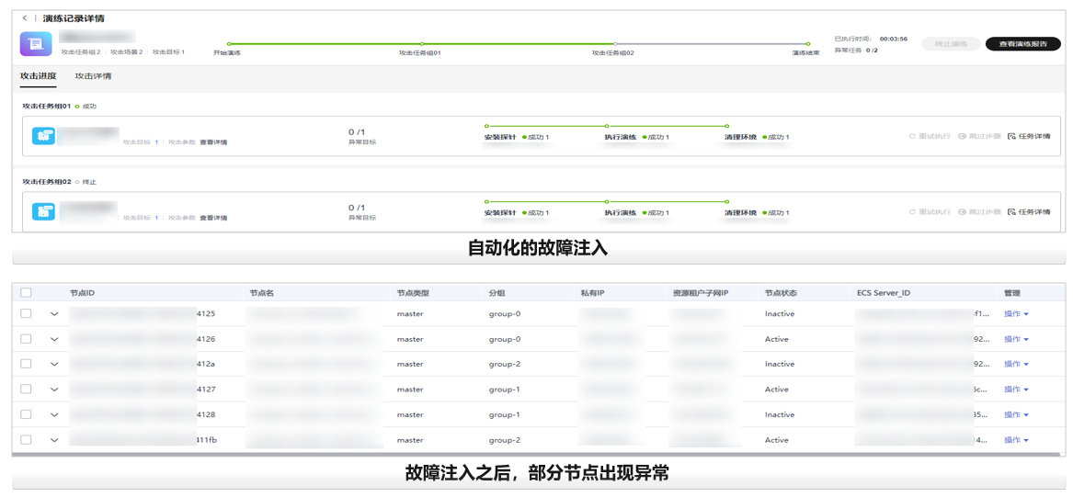Click the 查看演练报告 button
The width and height of the screenshot is (1073, 497).
coord(1023,44)
